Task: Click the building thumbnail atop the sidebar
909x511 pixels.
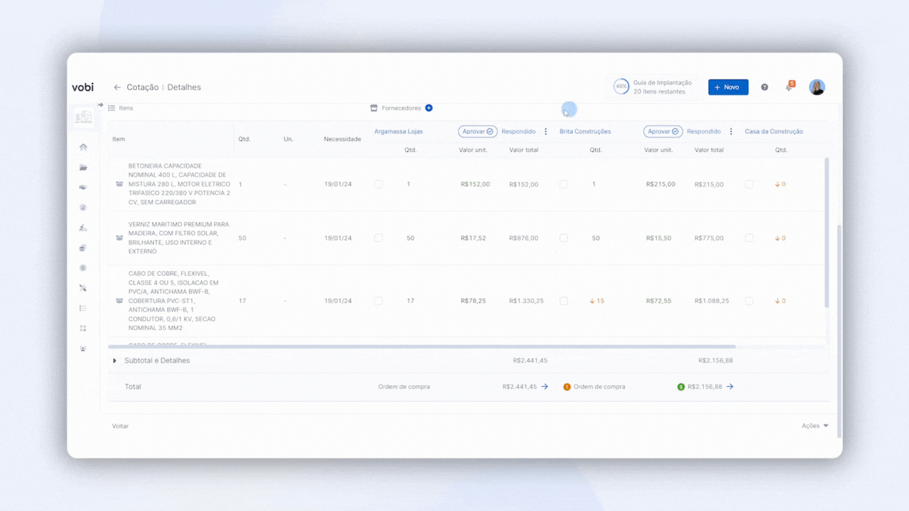Action: 84,117
